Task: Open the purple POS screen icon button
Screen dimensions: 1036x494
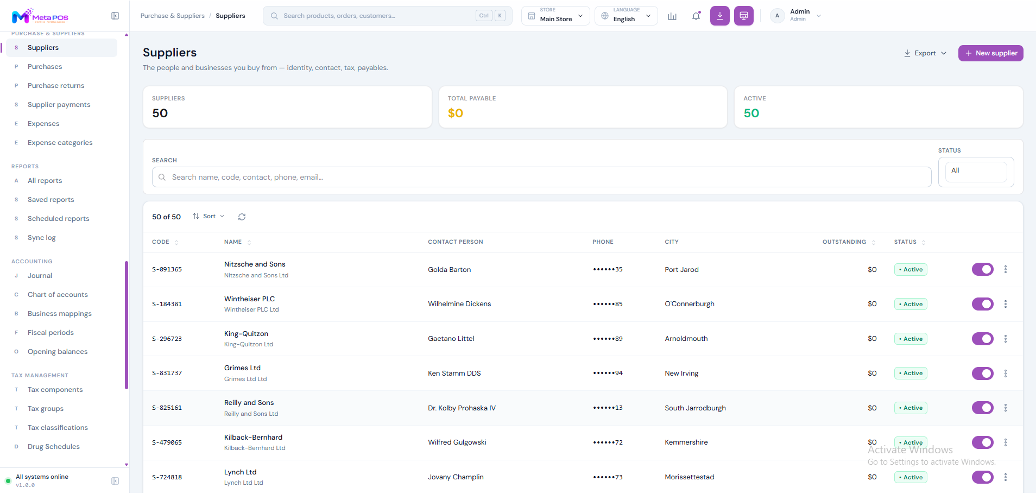Action: [x=744, y=16]
